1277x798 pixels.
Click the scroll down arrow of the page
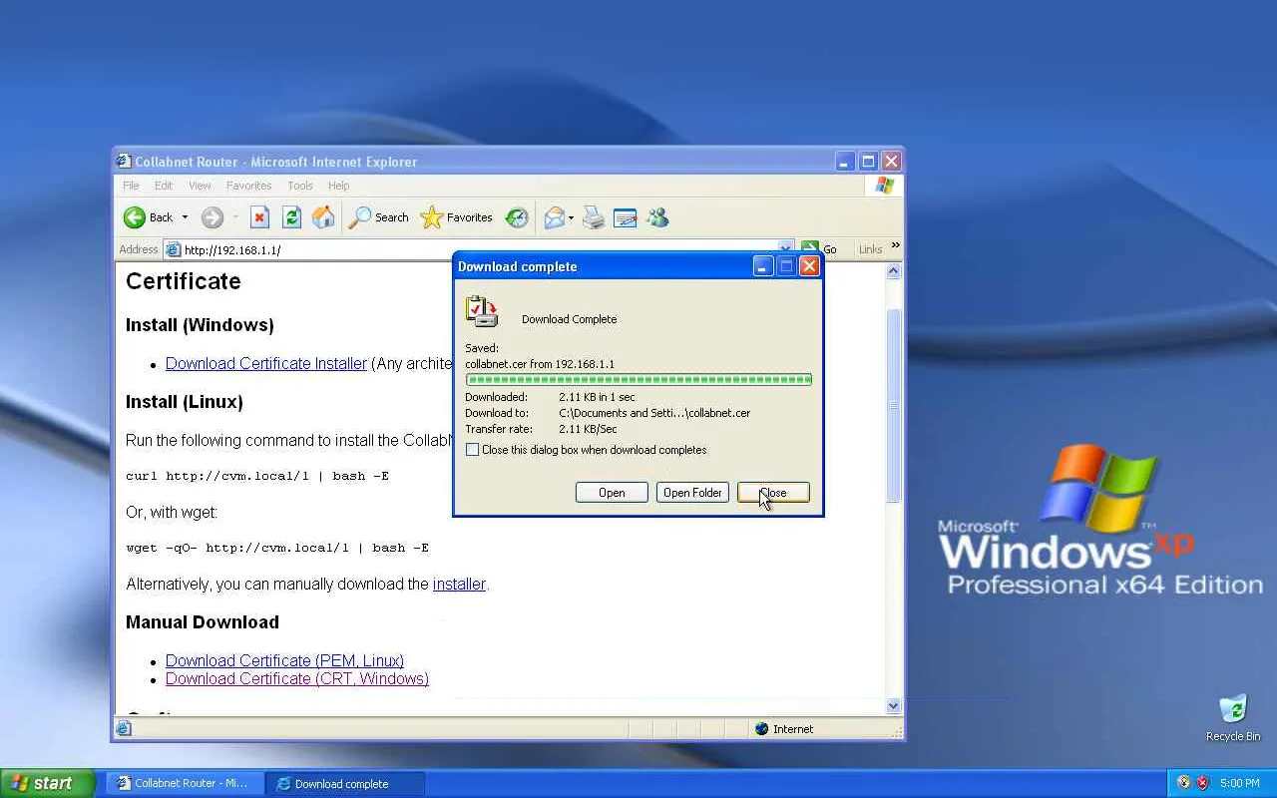coord(894,705)
